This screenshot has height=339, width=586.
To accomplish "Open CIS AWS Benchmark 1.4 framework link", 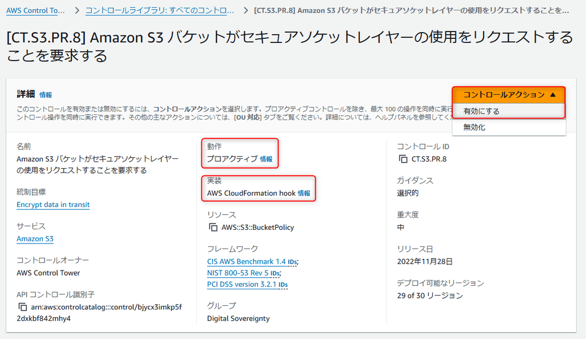I will 246,262.
